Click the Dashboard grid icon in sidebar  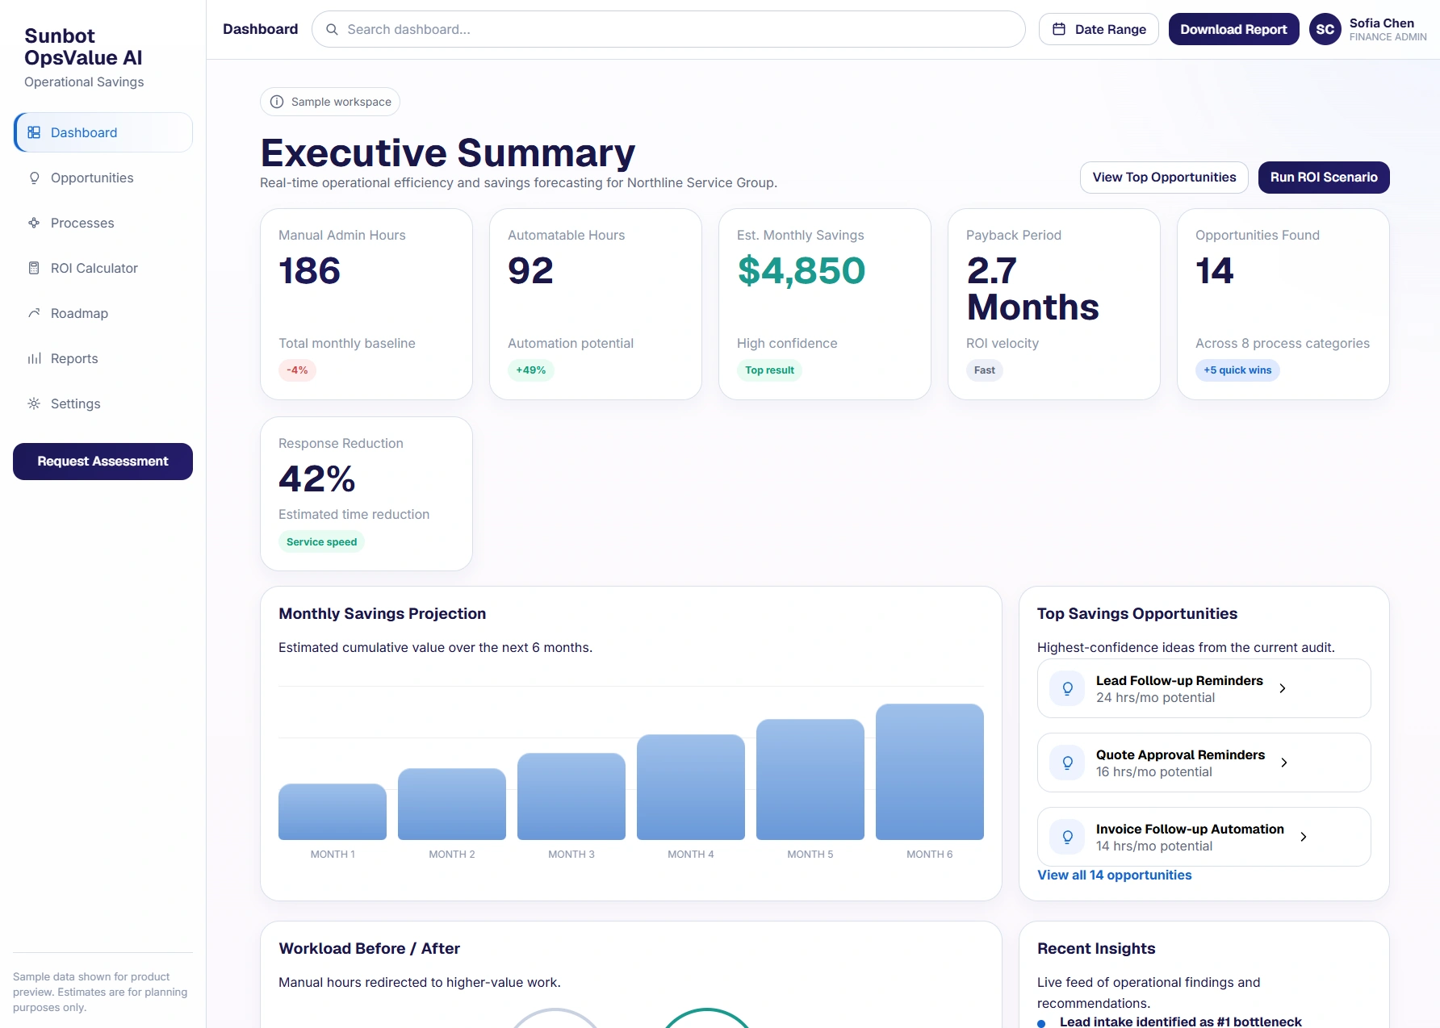click(x=34, y=132)
